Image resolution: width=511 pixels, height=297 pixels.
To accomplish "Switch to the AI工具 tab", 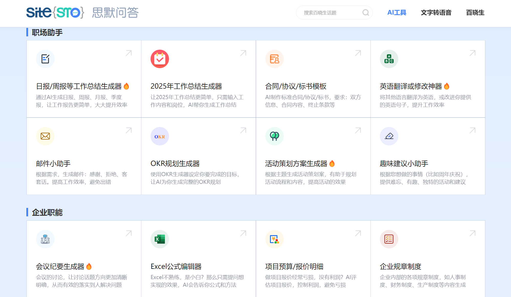I will [396, 12].
